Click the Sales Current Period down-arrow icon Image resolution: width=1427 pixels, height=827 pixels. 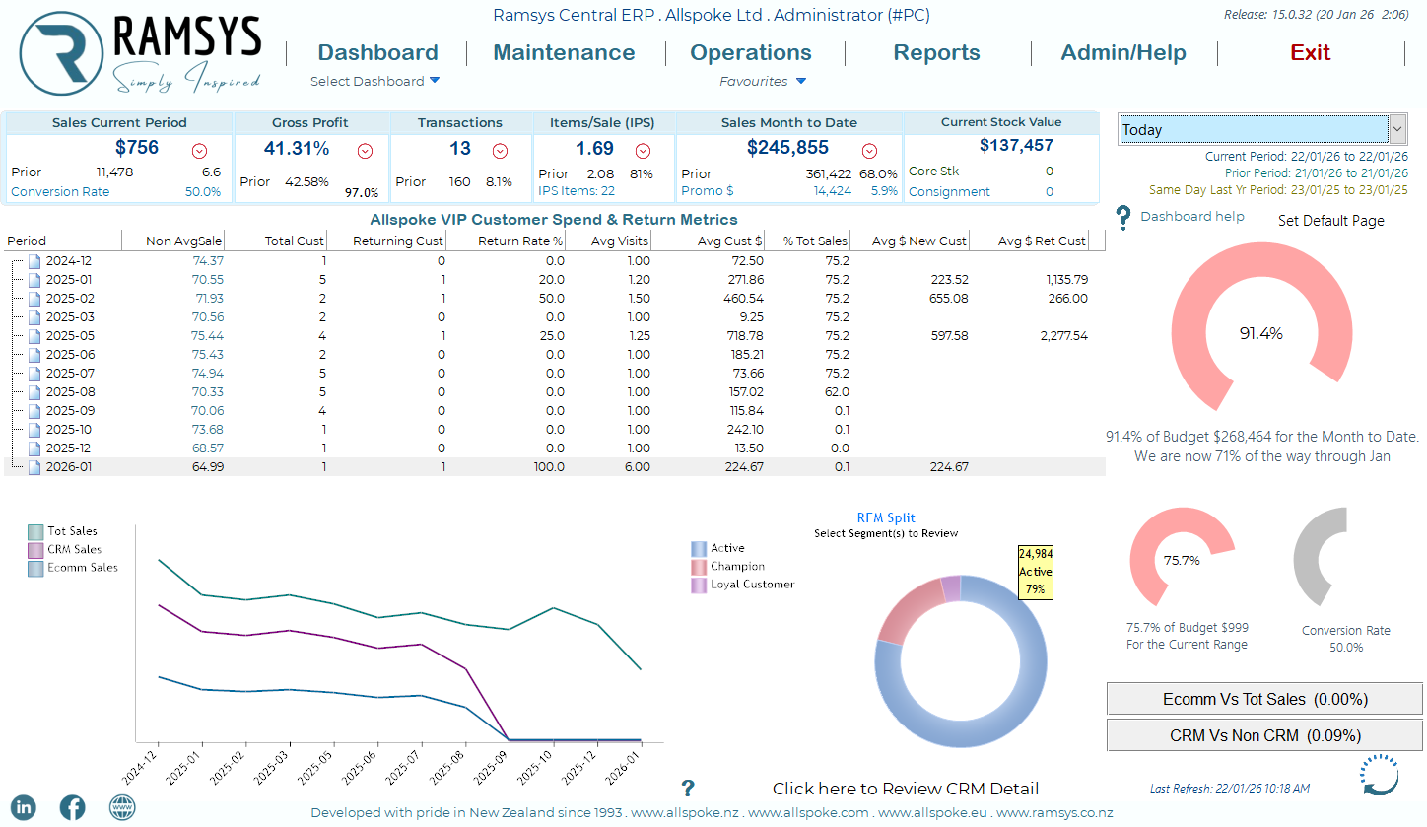[x=200, y=151]
